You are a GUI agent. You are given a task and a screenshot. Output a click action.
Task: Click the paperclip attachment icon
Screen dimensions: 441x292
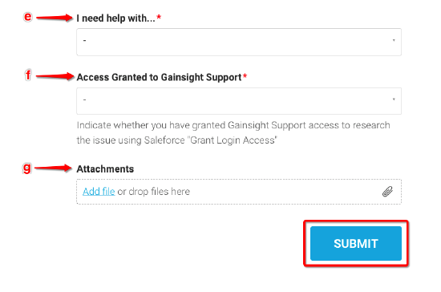[x=387, y=192]
